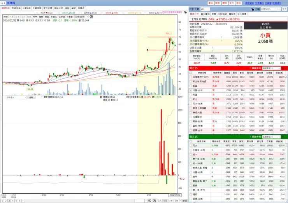Click the 36.65 low price label
Image resolution: width=288 pixels, height=203 pixels.
point(30,89)
